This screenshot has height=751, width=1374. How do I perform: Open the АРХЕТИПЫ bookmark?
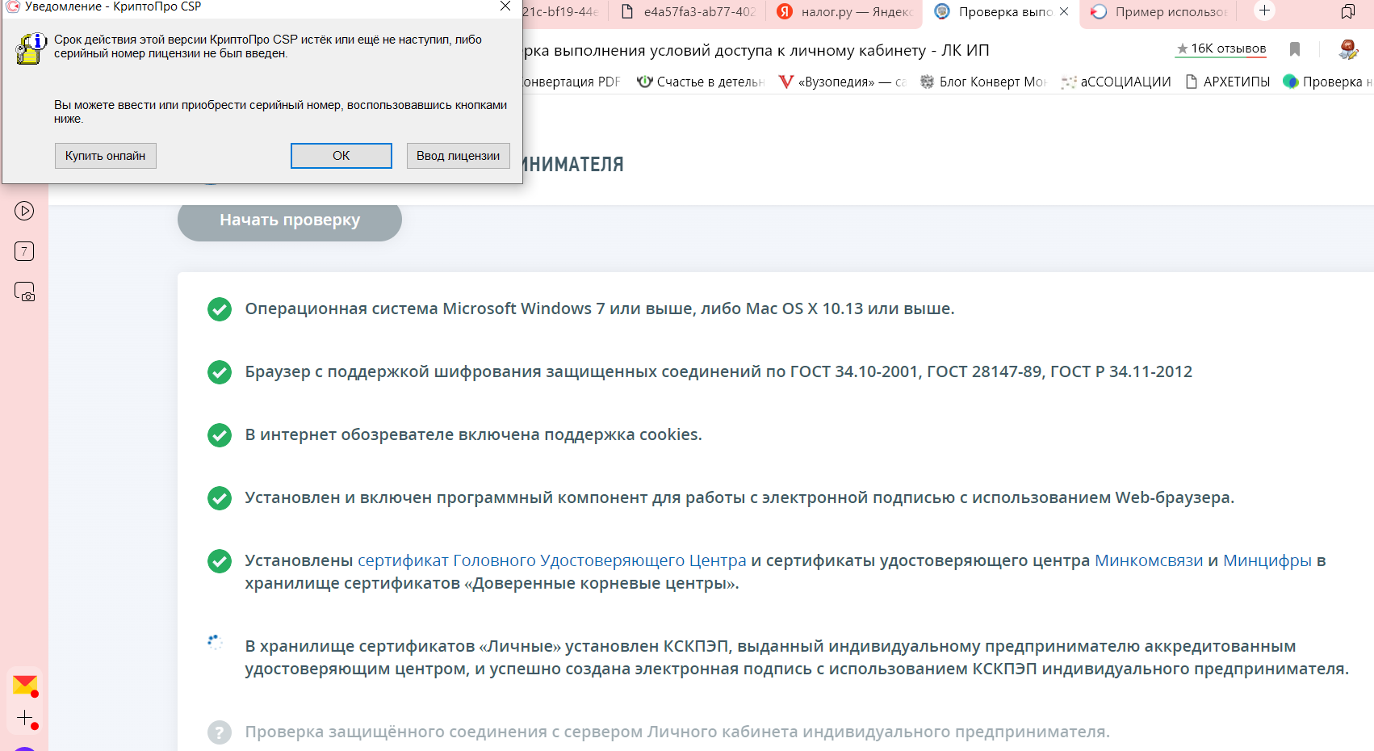[x=1227, y=82]
